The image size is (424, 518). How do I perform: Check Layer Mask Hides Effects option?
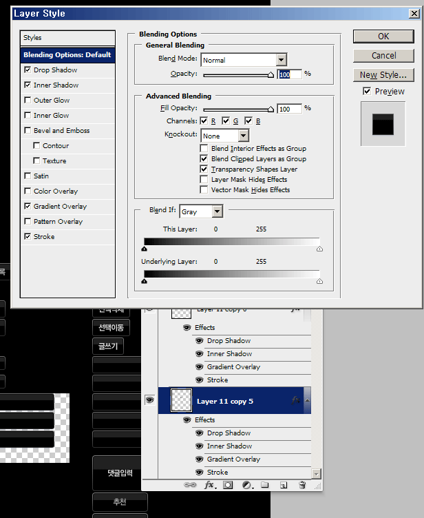click(204, 180)
